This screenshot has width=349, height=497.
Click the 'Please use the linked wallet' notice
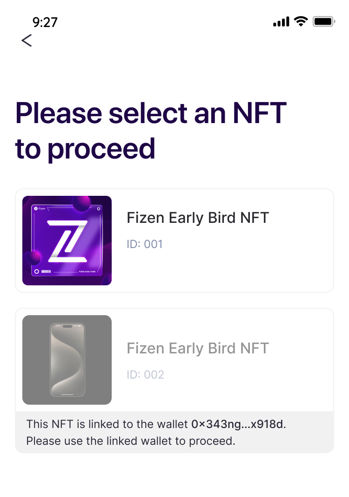pyautogui.click(x=131, y=441)
